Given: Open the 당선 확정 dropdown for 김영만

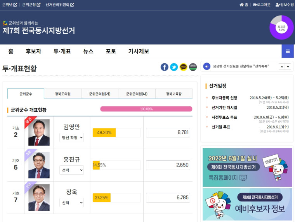Looking at the screenshot, I should [71, 137].
